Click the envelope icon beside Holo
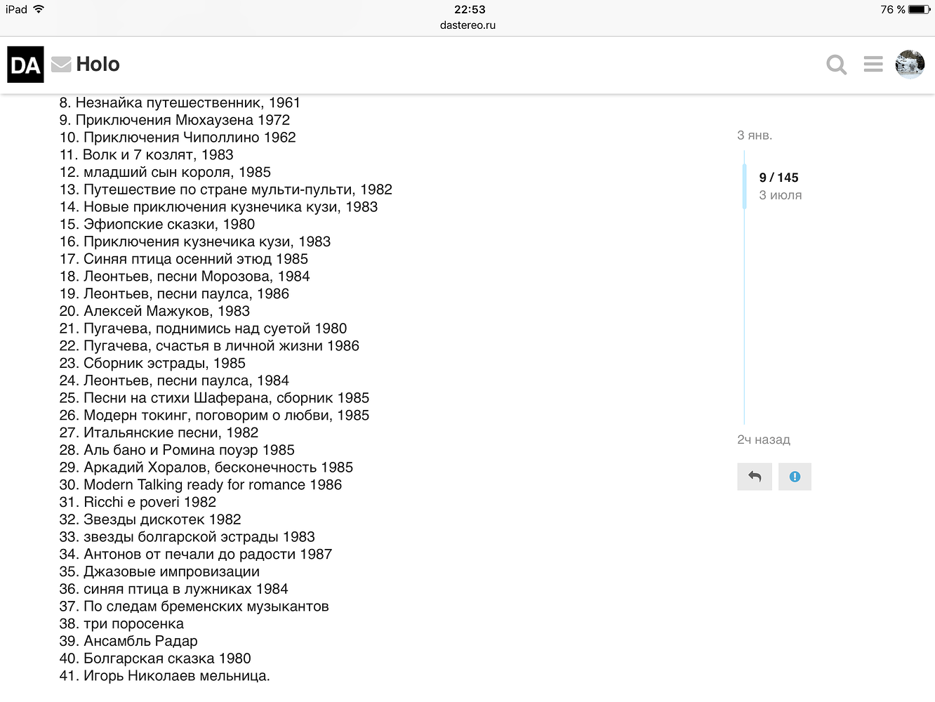The image size is (935, 702). tap(61, 65)
